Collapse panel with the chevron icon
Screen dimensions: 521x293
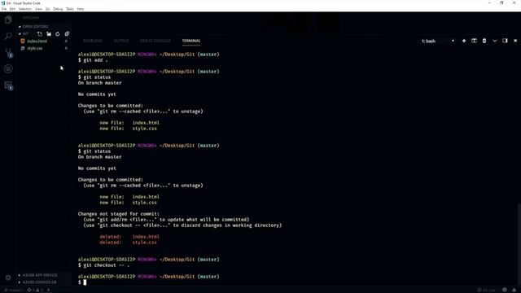pyautogui.click(x=495, y=41)
